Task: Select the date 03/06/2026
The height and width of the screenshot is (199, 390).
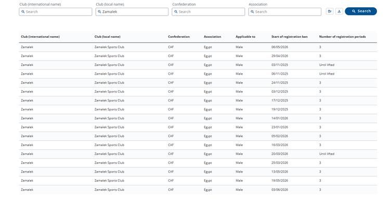Action: (x=280, y=190)
